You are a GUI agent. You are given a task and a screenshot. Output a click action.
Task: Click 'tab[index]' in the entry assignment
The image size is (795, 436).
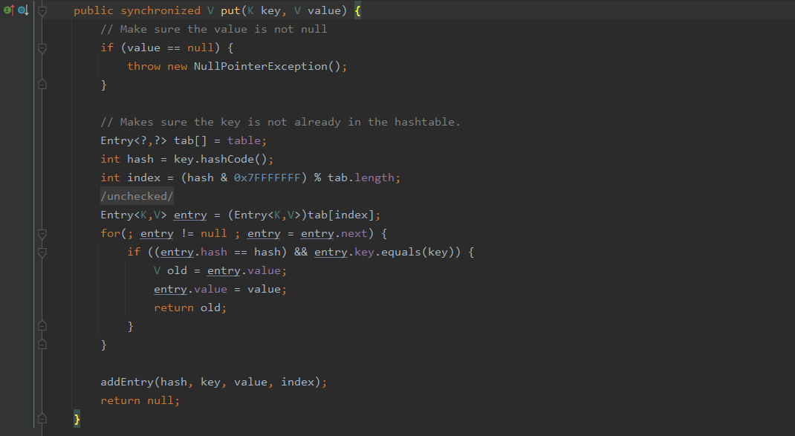click(x=341, y=215)
